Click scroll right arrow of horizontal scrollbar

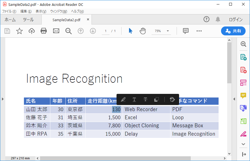coord(224,158)
